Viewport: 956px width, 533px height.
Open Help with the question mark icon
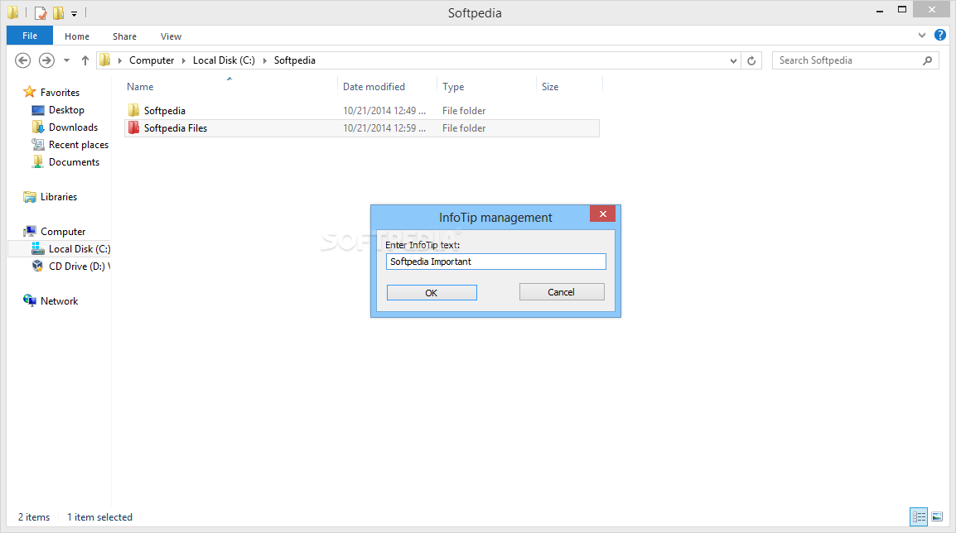tap(940, 36)
